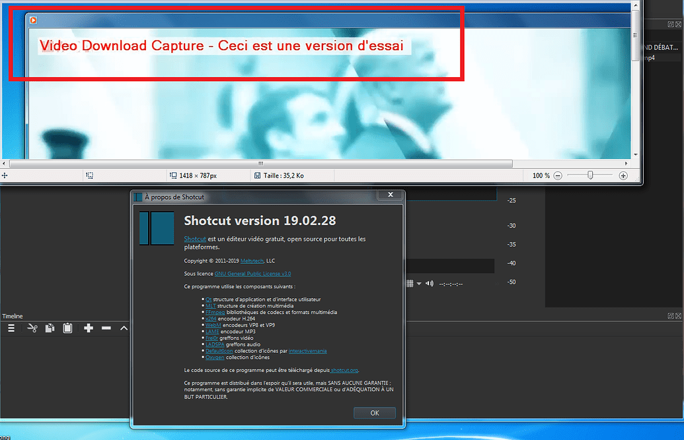684x440 pixels.
Task: Open the GNU General Public License v3.0 link
Action: pyautogui.click(x=252, y=274)
